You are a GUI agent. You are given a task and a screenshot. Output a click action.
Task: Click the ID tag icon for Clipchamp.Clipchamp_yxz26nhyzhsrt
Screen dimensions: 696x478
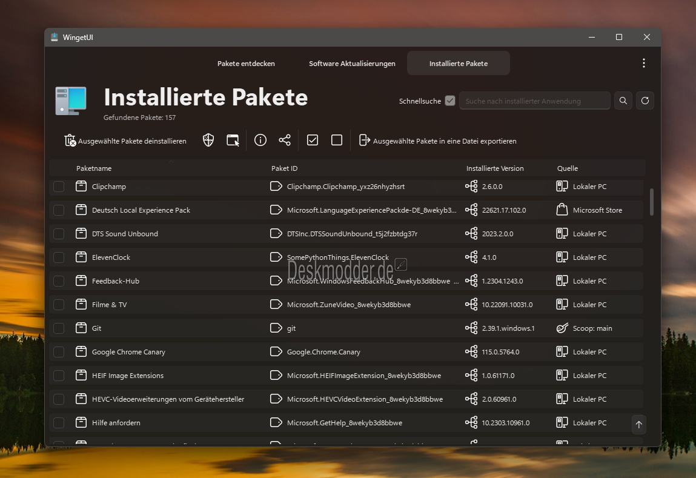pyautogui.click(x=276, y=186)
